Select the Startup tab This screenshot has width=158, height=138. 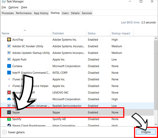coord(55,13)
